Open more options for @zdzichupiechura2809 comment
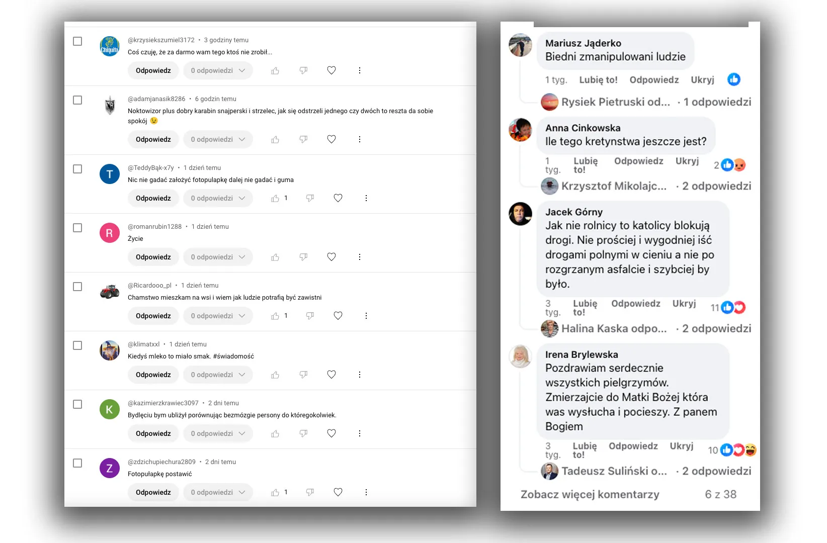Screen dimensions: 827x543 click(366, 493)
